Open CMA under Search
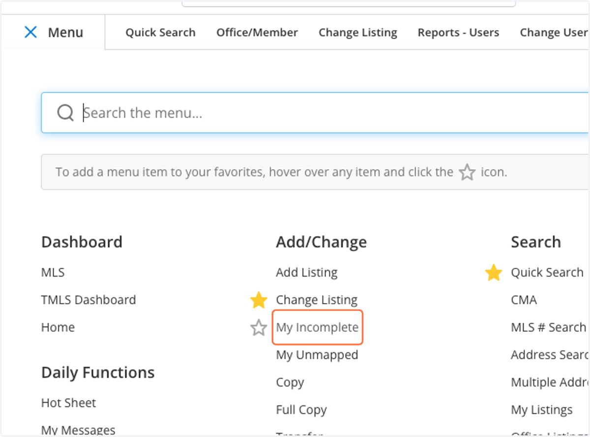This screenshot has width=590, height=437. (524, 300)
